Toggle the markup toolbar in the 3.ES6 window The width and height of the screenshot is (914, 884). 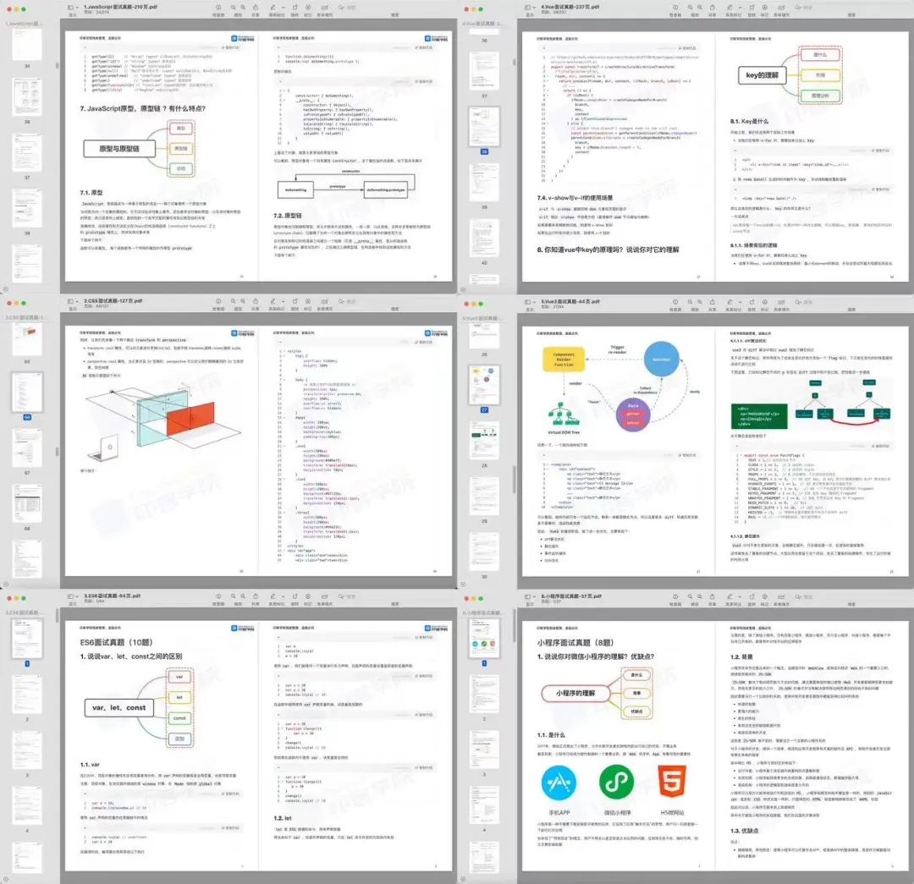[308, 596]
